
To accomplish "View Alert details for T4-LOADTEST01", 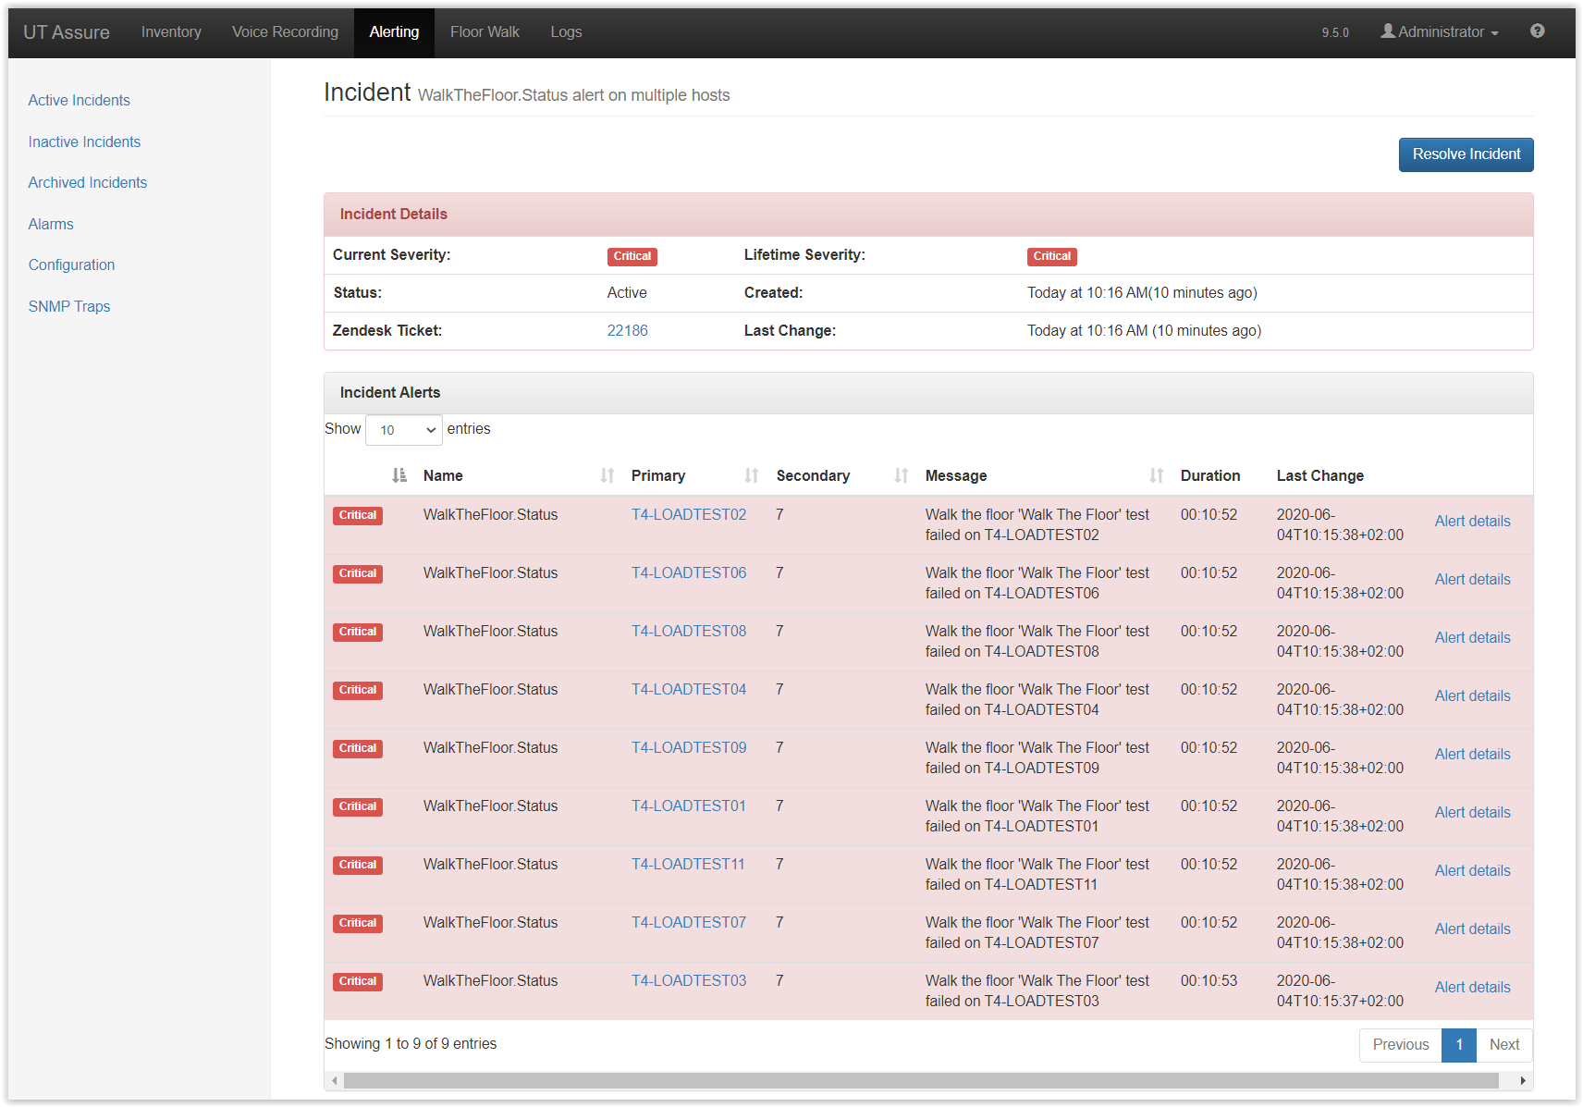I will 1472,812.
